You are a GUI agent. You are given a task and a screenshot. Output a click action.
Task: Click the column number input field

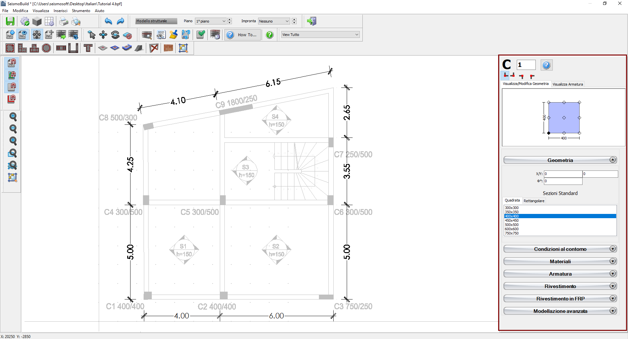pyautogui.click(x=526, y=65)
